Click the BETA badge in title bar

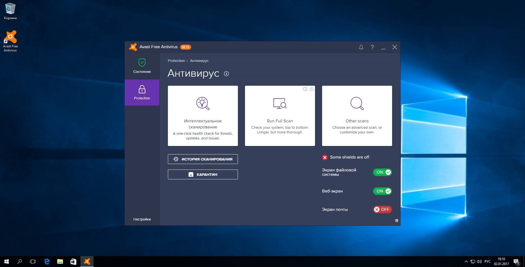tap(186, 47)
